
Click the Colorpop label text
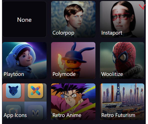click(63, 33)
